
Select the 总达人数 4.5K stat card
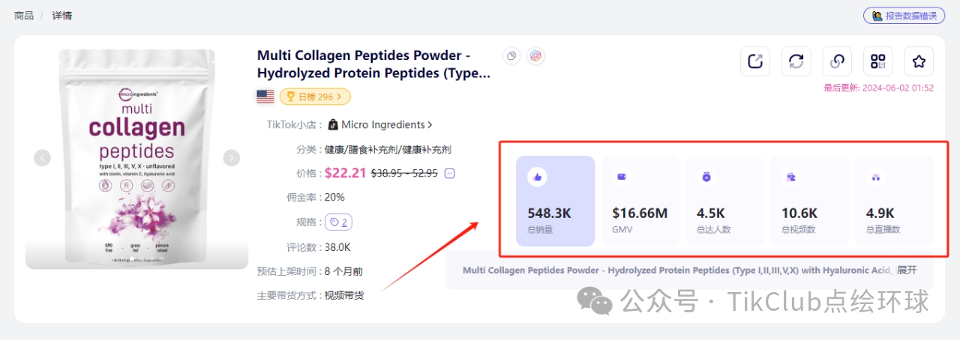pyautogui.click(x=724, y=201)
